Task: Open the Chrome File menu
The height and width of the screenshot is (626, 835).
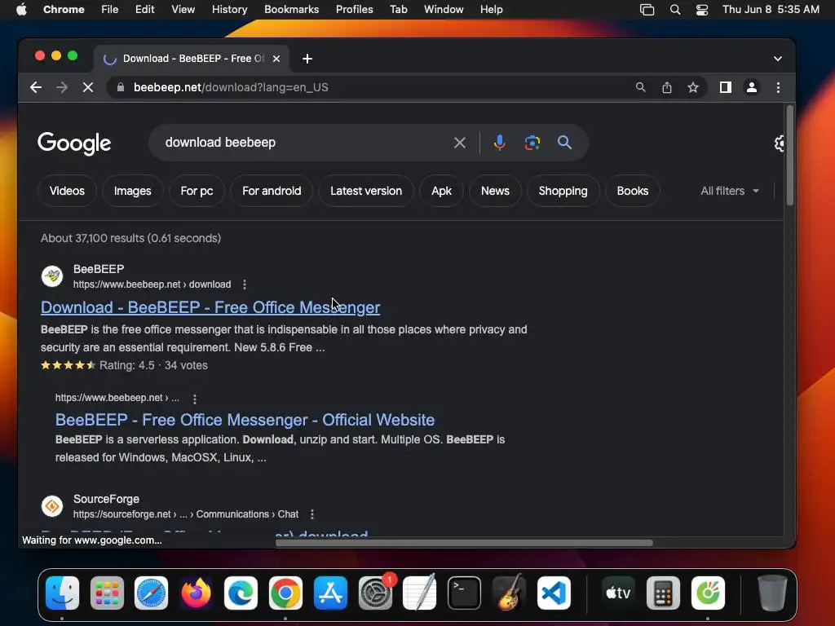Action: (110, 10)
